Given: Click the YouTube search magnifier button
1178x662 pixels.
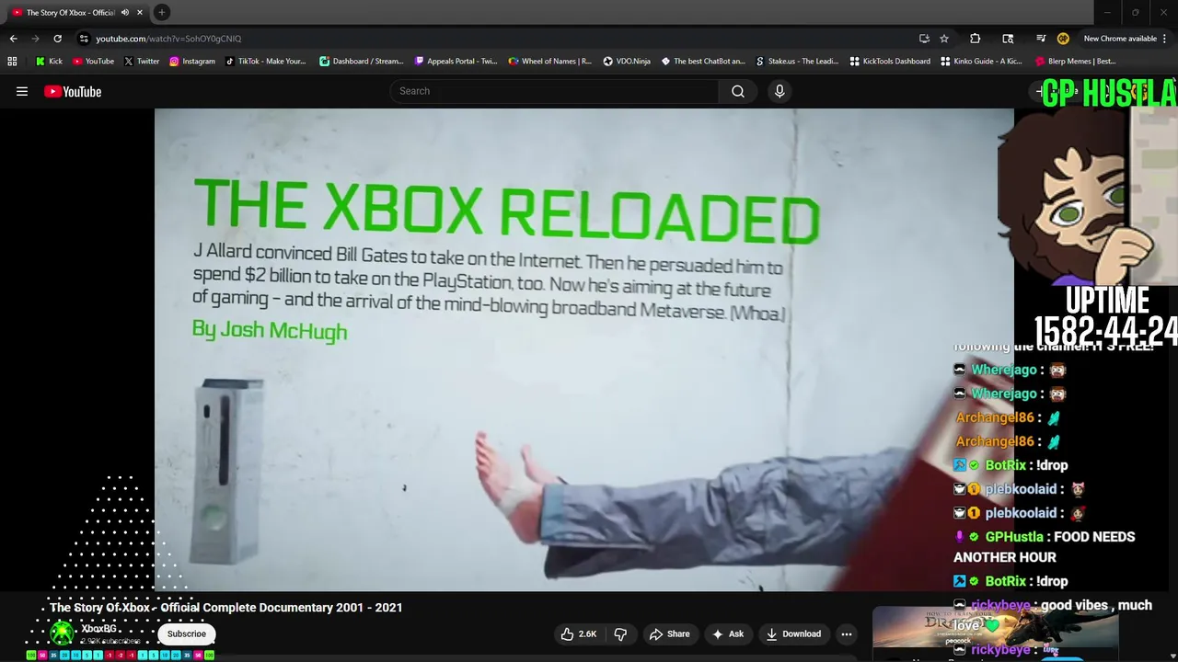Looking at the screenshot, I should [738, 91].
